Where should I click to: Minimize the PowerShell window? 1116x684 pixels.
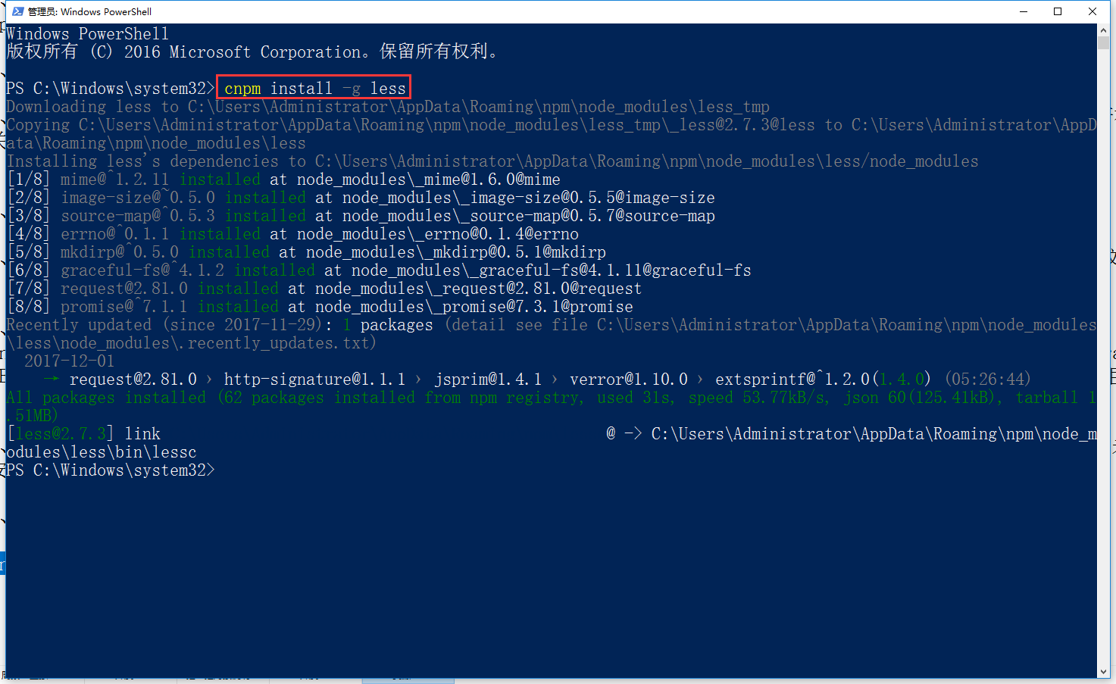tap(1024, 11)
